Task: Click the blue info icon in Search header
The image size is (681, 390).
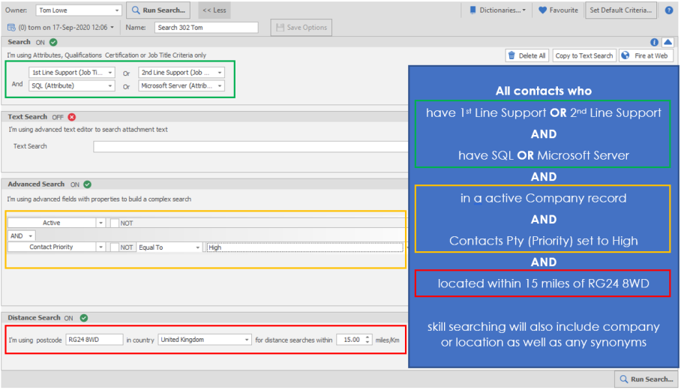Action: point(654,43)
